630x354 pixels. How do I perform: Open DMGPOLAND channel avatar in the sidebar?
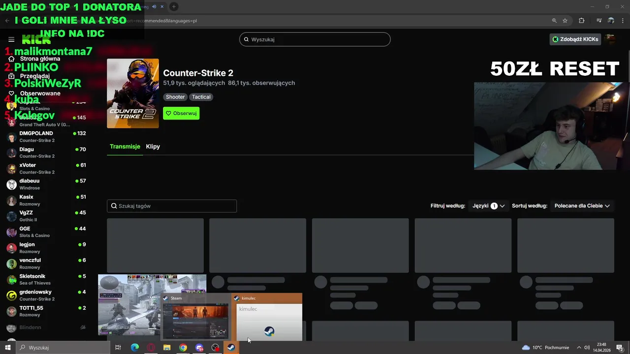point(11,137)
